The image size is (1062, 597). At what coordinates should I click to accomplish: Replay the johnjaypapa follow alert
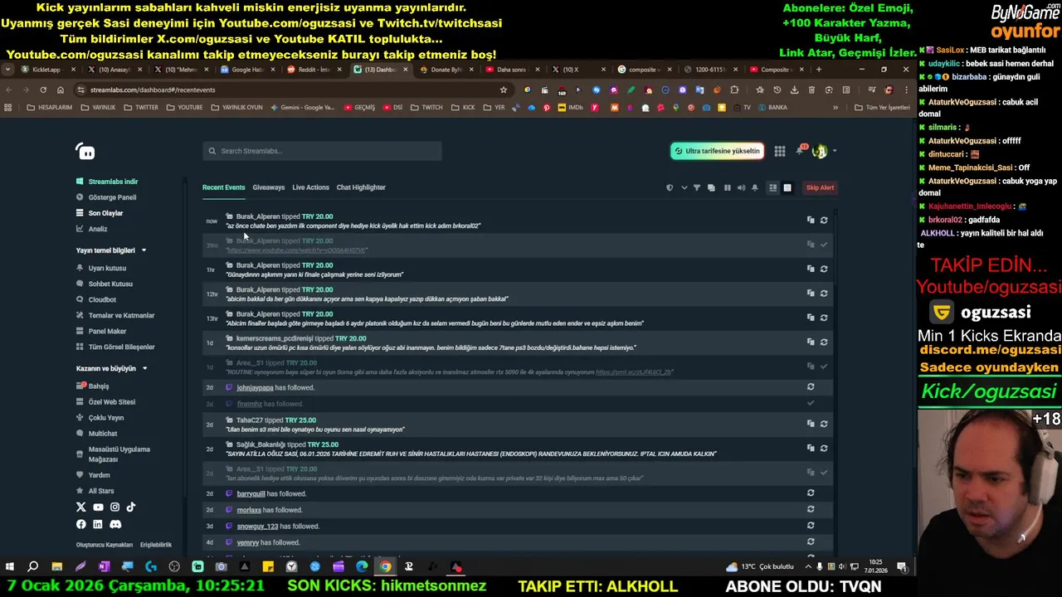811,386
